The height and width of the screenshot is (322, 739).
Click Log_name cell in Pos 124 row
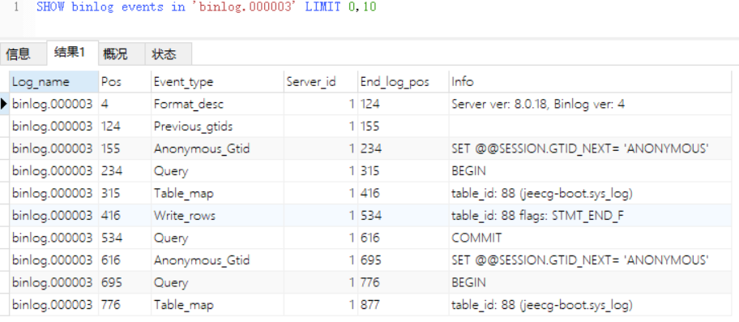(54, 127)
